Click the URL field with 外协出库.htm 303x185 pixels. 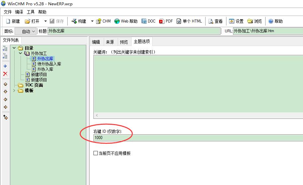268,31
